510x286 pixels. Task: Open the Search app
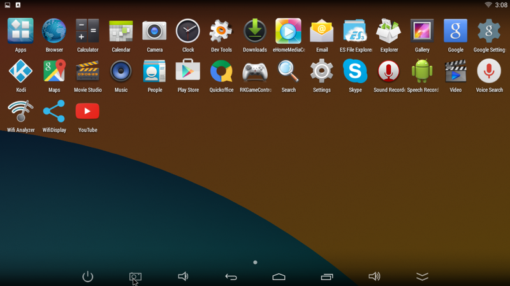point(289,71)
